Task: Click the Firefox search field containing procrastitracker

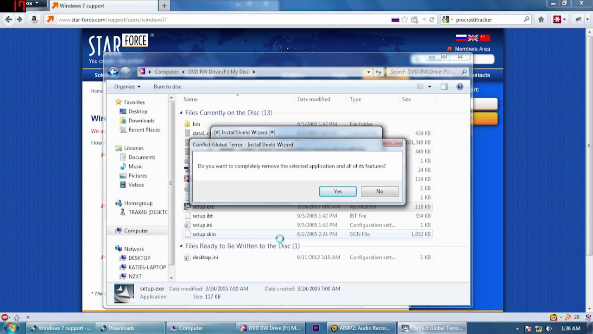Action: click(489, 19)
